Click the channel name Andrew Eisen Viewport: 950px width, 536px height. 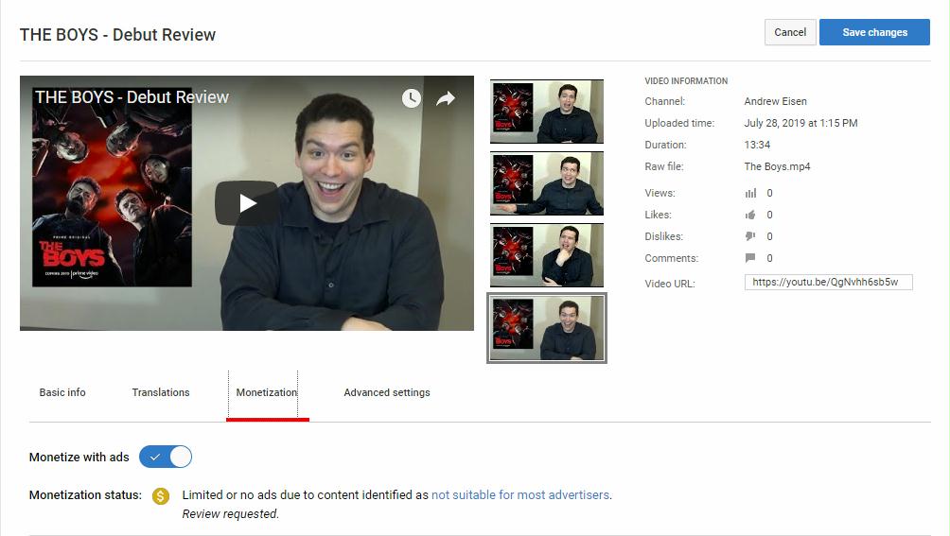point(775,102)
